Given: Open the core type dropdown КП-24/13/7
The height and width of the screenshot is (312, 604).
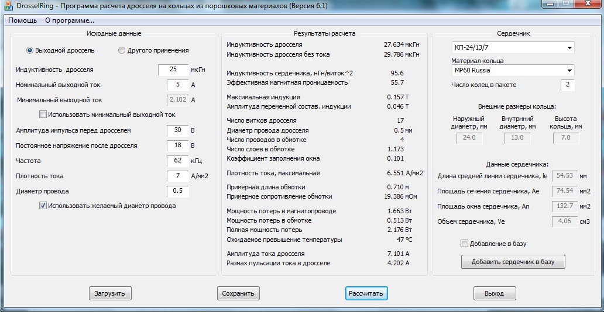Looking at the screenshot, I should point(513,48).
